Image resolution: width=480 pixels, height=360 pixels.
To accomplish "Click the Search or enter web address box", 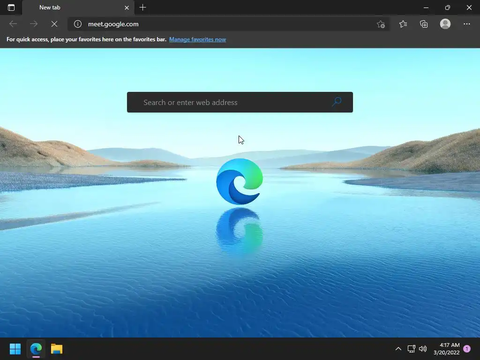I will (240, 102).
